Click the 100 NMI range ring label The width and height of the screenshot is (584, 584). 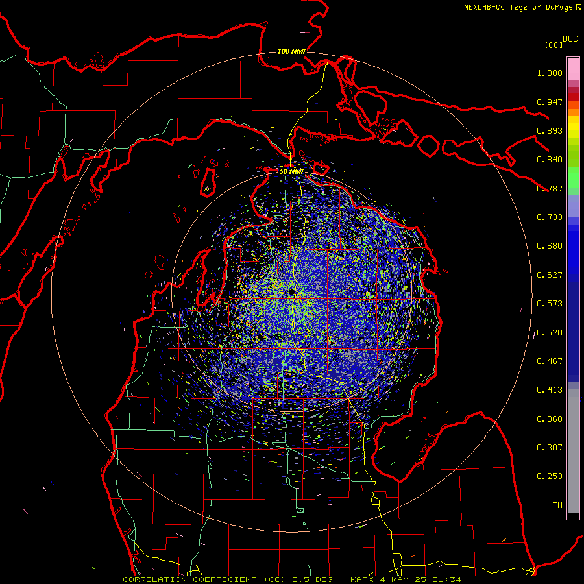coord(291,51)
